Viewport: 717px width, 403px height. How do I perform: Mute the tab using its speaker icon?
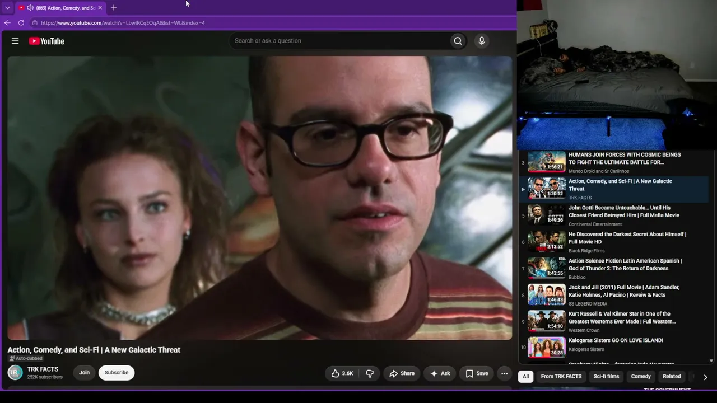[30, 8]
